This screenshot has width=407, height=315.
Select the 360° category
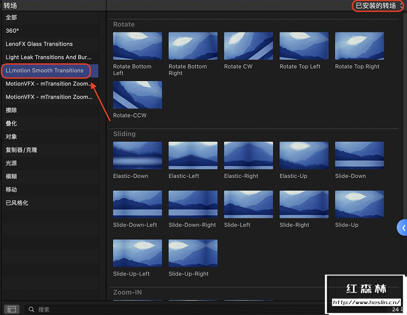pos(12,31)
